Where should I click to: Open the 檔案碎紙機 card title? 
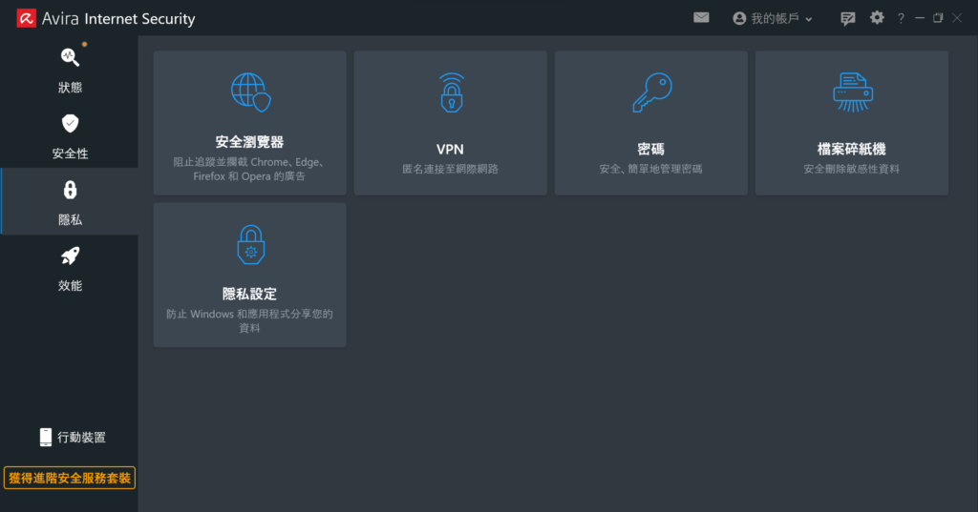coord(851,150)
